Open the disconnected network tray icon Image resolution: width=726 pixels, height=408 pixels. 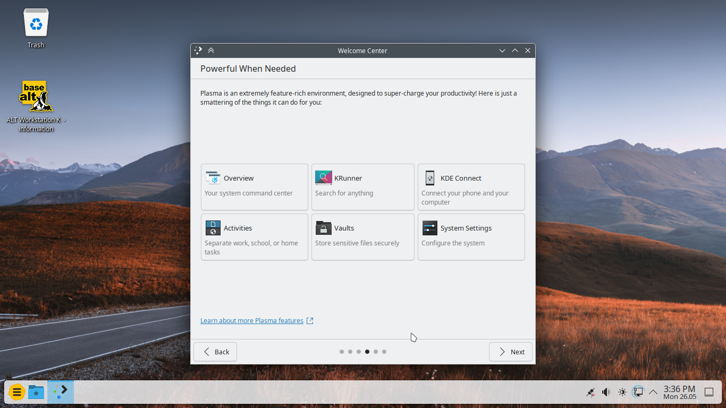click(x=590, y=393)
